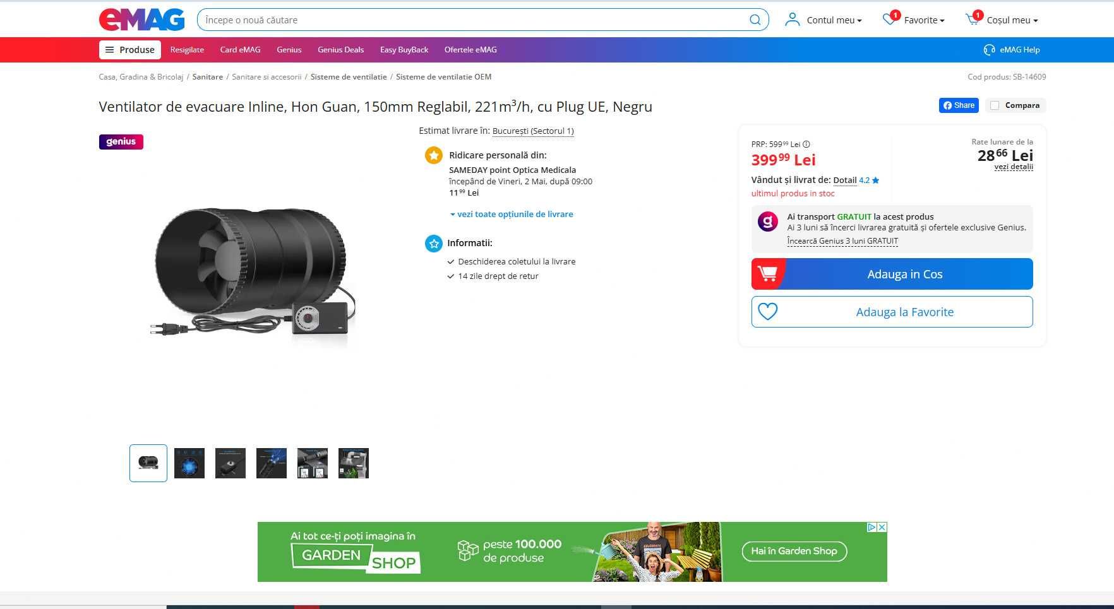Select the fifth product thumbnail
This screenshot has height=609, width=1114.
[x=313, y=463]
